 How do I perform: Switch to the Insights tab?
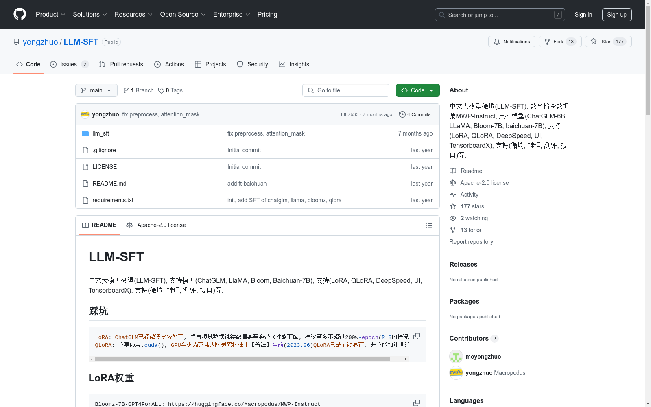click(x=294, y=64)
